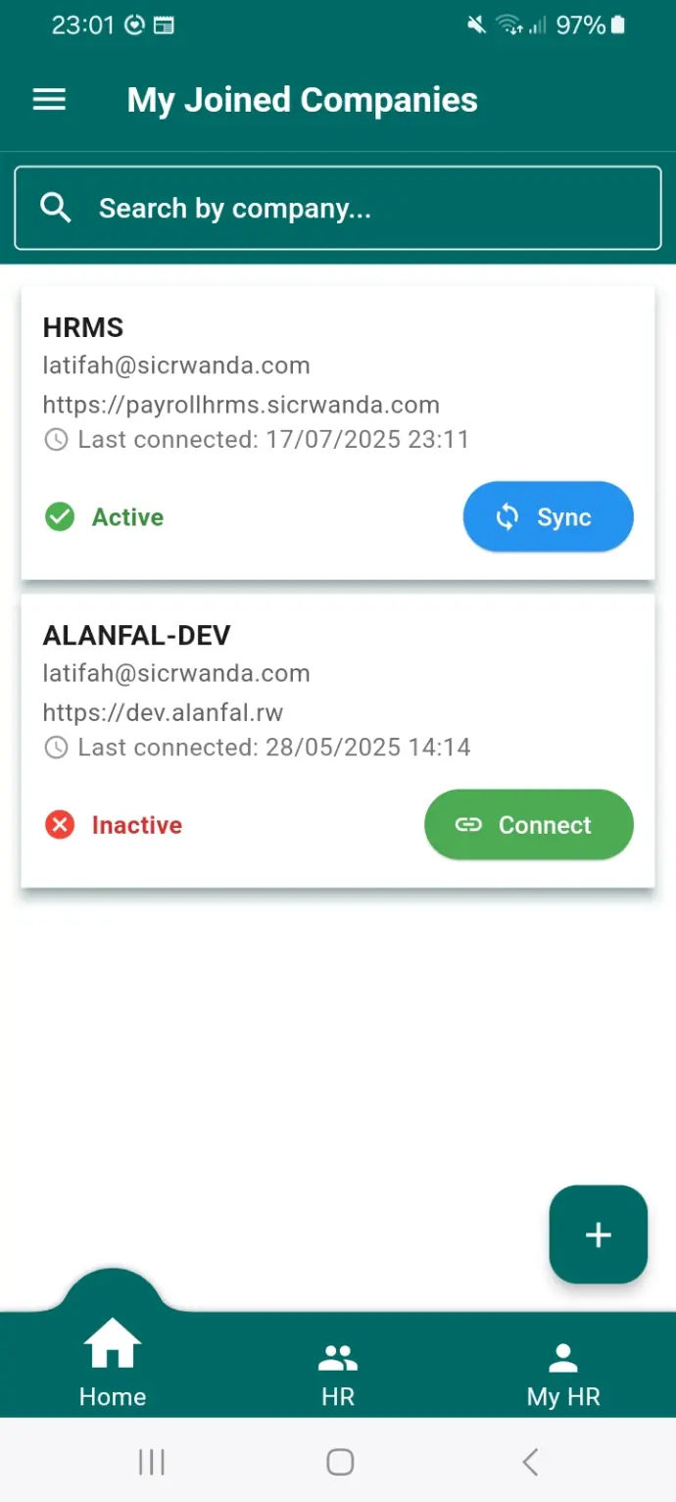The image size is (676, 1502).
Task: Open the payrollhrms.sicrwanda.com URL
Action: [241, 405]
